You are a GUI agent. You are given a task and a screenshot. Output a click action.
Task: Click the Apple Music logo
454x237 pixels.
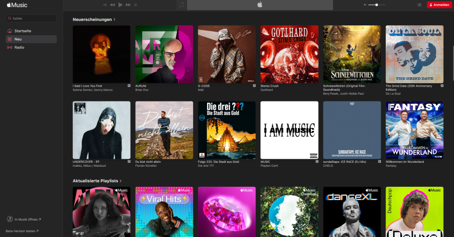[17, 5]
